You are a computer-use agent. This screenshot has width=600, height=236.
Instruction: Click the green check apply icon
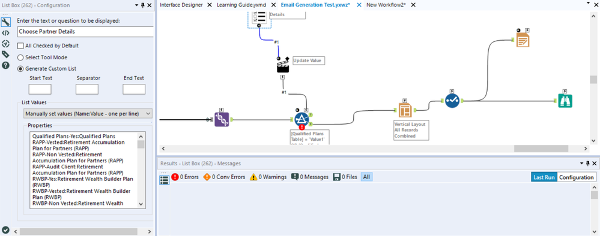tap(5, 230)
